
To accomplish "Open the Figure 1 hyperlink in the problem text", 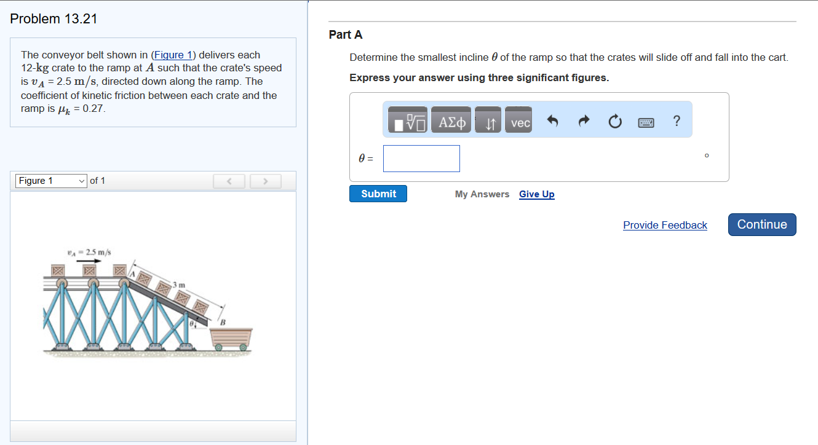I will pyautogui.click(x=173, y=55).
